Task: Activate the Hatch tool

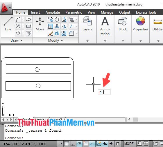Action: point(28,33)
